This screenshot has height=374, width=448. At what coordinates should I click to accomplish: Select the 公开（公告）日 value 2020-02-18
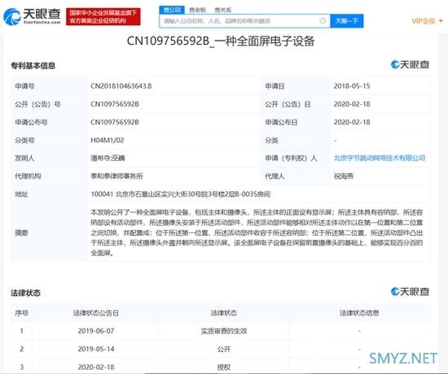click(352, 104)
